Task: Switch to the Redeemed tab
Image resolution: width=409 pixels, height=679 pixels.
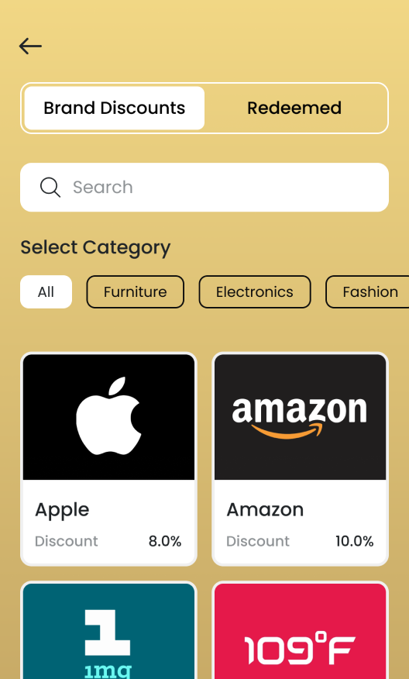Action: (x=294, y=109)
